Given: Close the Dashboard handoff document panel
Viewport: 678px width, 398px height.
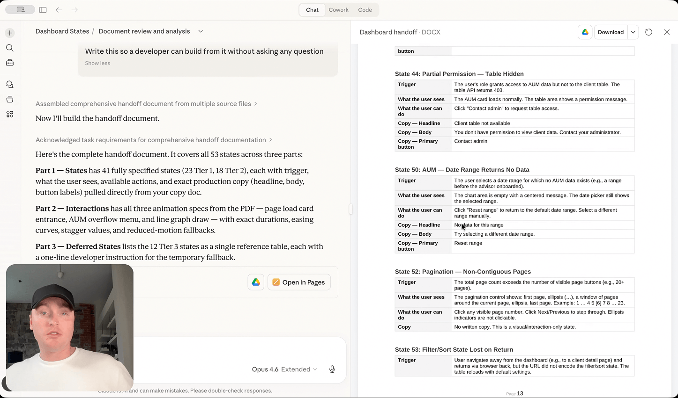Looking at the screenshot, I should click(667, 32).
